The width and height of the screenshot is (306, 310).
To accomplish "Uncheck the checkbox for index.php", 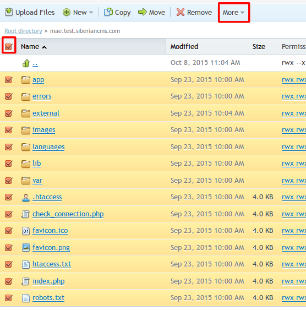I will (9, 281).
